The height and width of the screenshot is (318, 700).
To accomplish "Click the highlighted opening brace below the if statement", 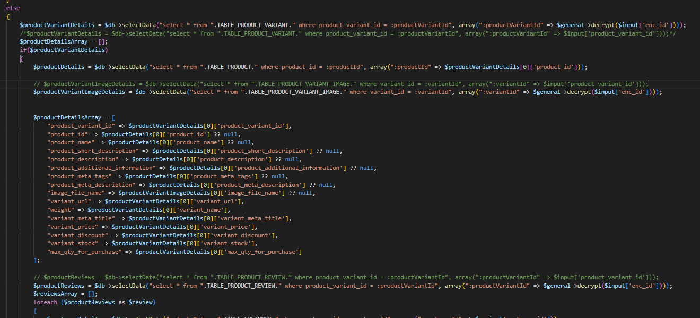I will (21, 59).
